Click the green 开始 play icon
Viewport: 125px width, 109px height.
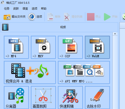click(107, 17)
